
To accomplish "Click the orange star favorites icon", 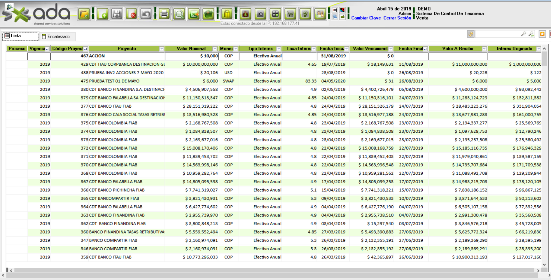I will (542, 34).
